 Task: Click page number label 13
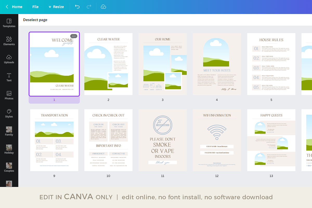[x=271, y=176]
